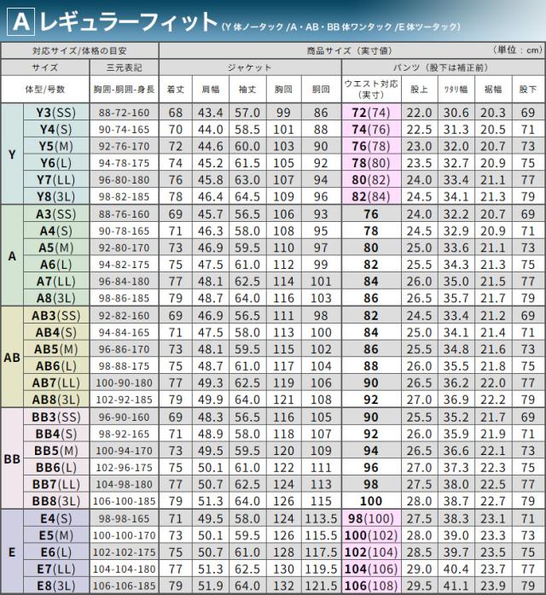Select the (単位:cm) unit note
Screen dimensions: 546x595
click(518, 50)
